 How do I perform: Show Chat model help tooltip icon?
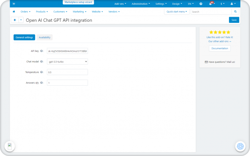[x=41, y=61]
